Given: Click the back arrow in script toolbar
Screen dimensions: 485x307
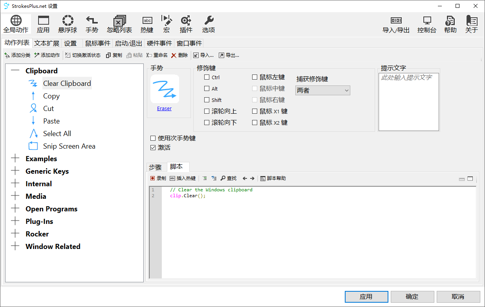Looking at the screenshot, I should pos(245,178).
